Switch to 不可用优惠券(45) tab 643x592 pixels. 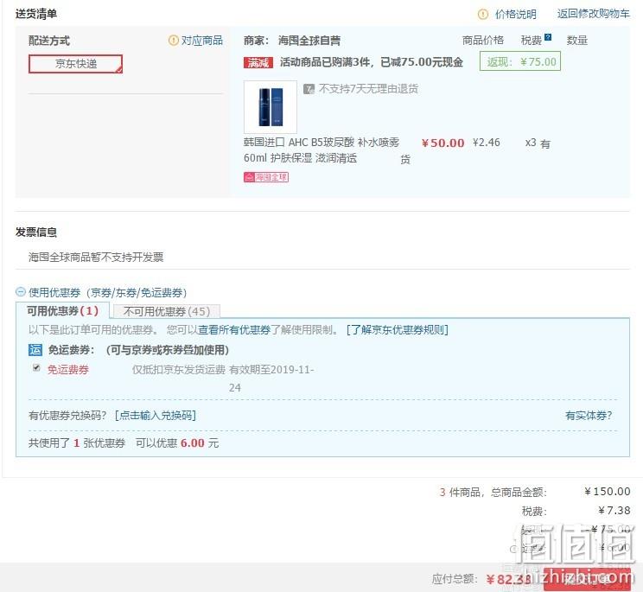pos(167,311)
